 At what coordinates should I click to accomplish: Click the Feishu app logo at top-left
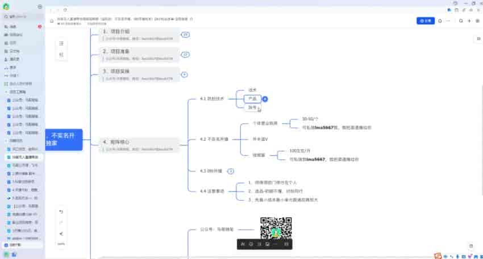coord(6,6)
